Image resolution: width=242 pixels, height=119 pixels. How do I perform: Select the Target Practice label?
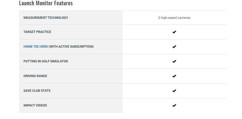pos(37,32)
